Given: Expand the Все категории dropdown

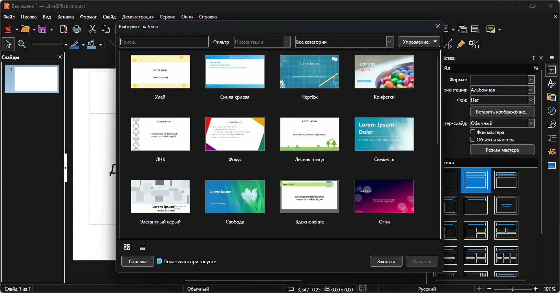Looking at the screenshot, I should 344,42.
